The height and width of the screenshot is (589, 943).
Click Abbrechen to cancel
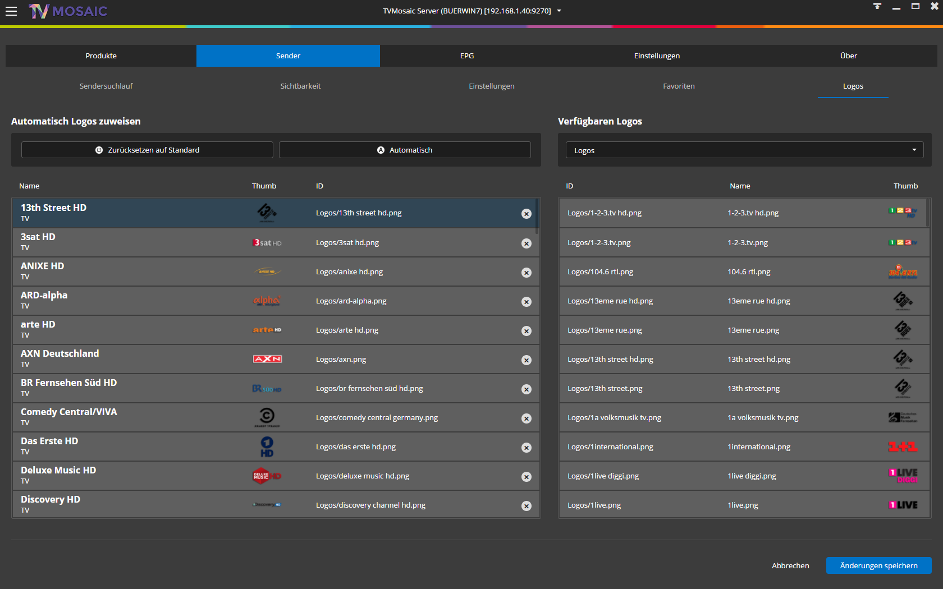[790, 565]
